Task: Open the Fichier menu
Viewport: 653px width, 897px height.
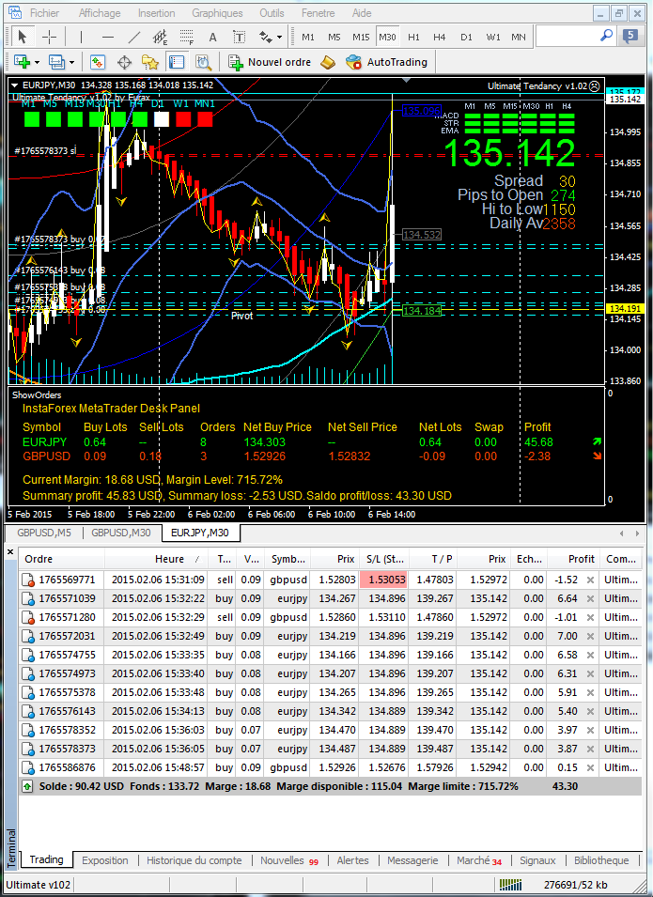Action: [45, 12]
